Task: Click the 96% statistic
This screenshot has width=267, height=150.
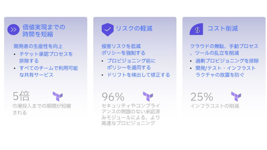Action: (113, 97)
